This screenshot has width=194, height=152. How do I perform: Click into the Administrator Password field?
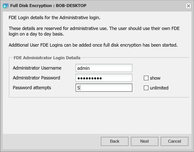coord(104,78)
